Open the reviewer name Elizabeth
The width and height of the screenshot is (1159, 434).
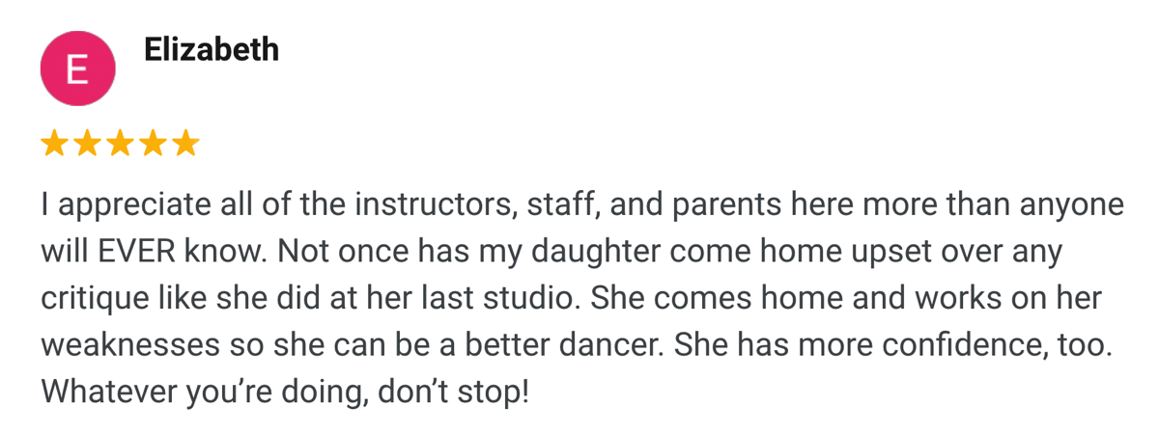tap(212, 49)
